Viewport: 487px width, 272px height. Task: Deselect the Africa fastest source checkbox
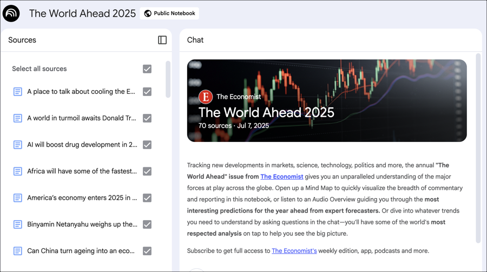point(147,172)
